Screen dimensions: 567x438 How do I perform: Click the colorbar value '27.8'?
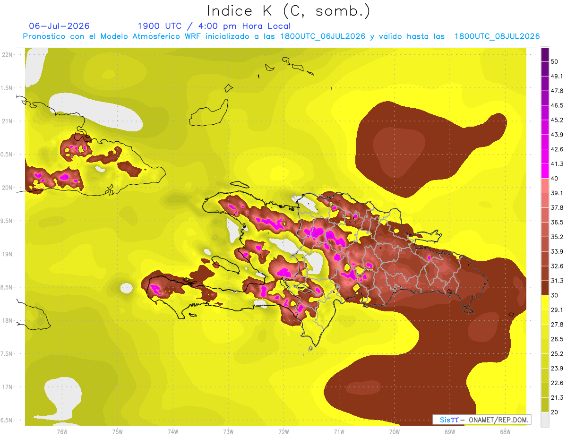coord(557,325)
